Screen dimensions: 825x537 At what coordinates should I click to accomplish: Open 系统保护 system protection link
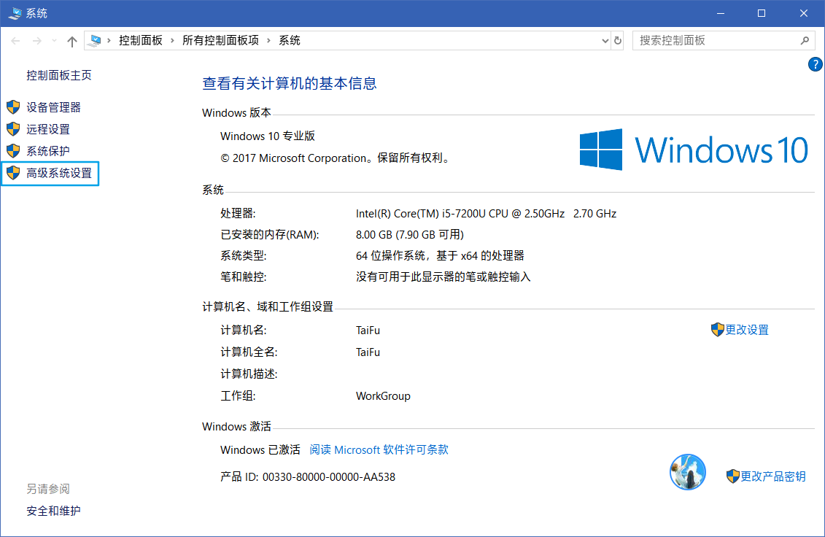tap(48, 151)
